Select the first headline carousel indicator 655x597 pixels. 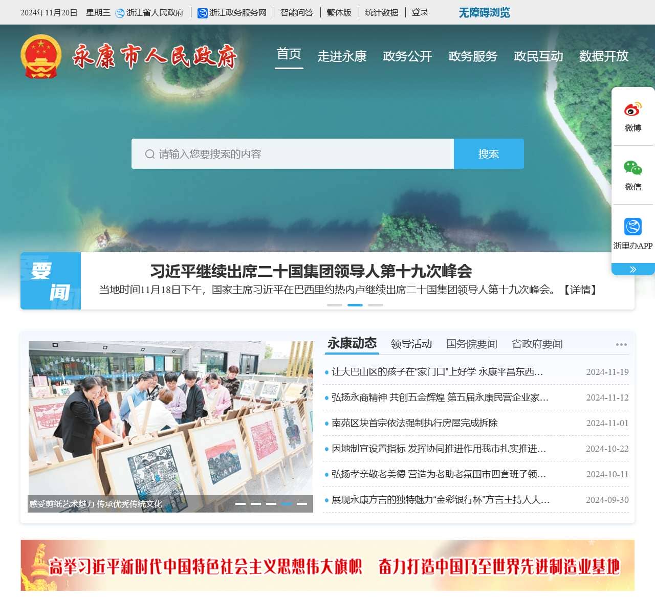pyautogui.click(x=335, y=305)
